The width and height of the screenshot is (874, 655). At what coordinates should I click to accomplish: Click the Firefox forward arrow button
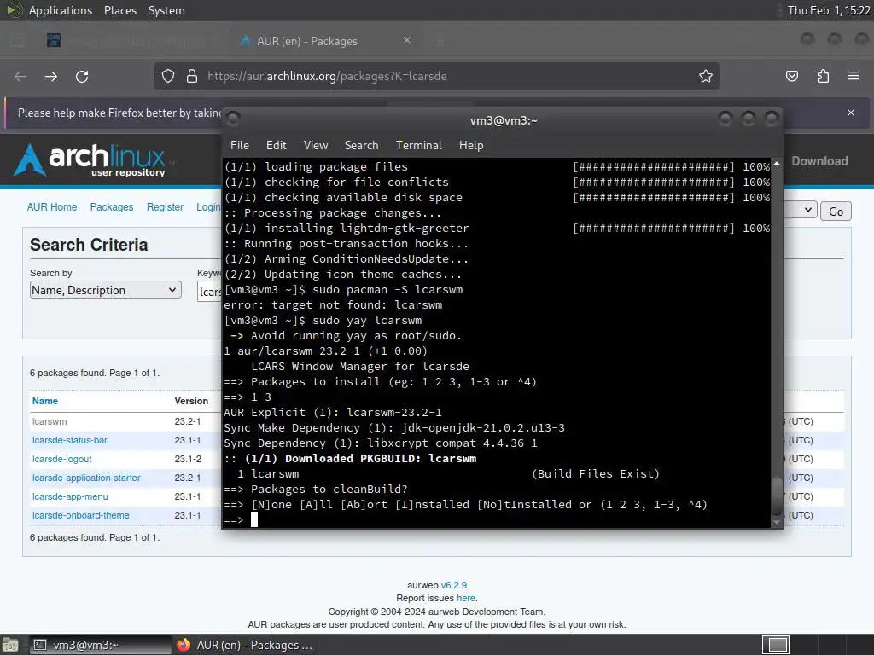point(51,76)
